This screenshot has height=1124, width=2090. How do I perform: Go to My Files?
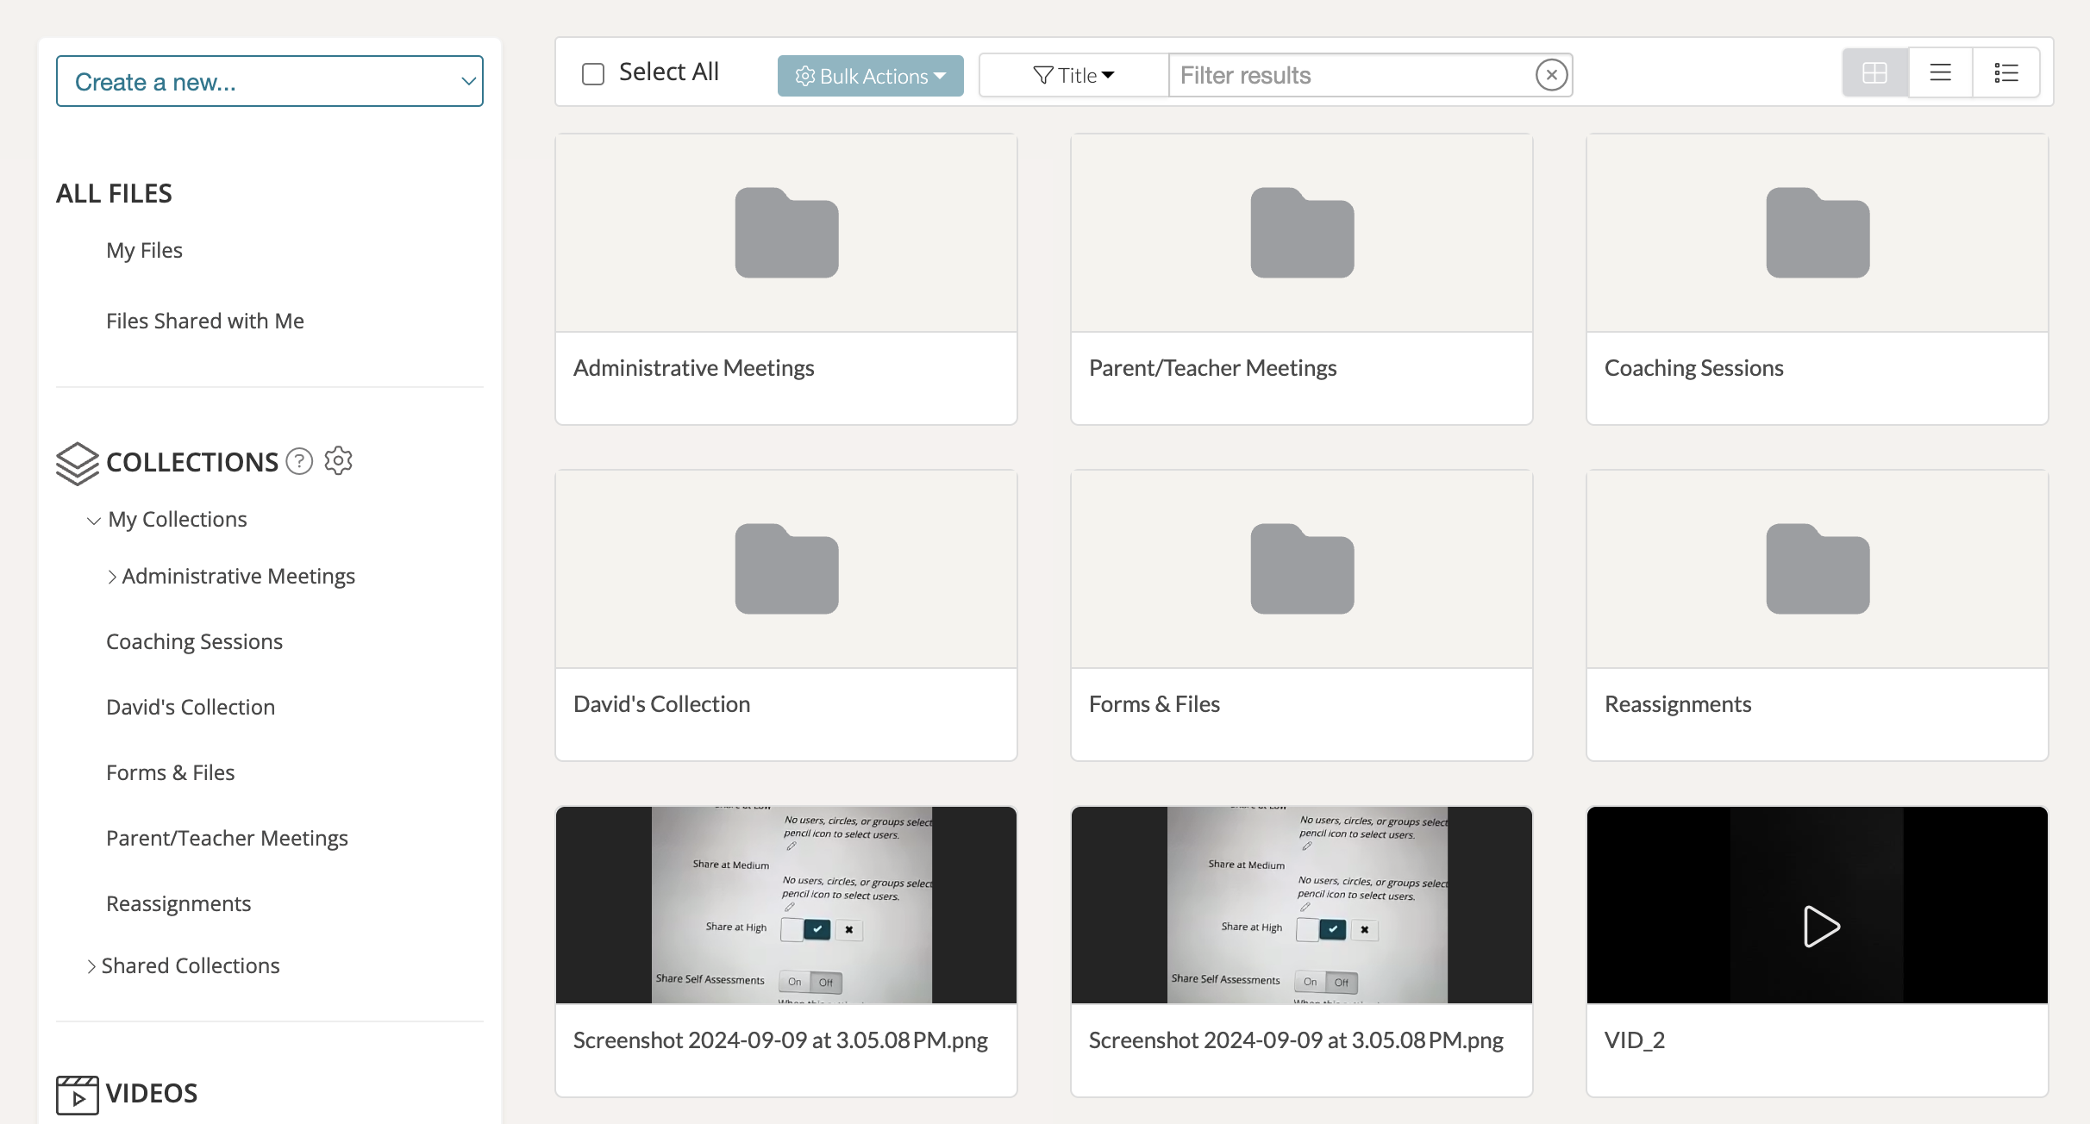(x=144, y=251)
